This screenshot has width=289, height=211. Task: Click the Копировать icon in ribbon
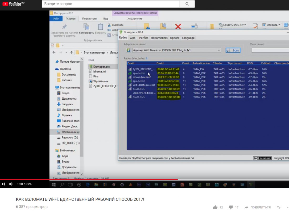[86, 27]
